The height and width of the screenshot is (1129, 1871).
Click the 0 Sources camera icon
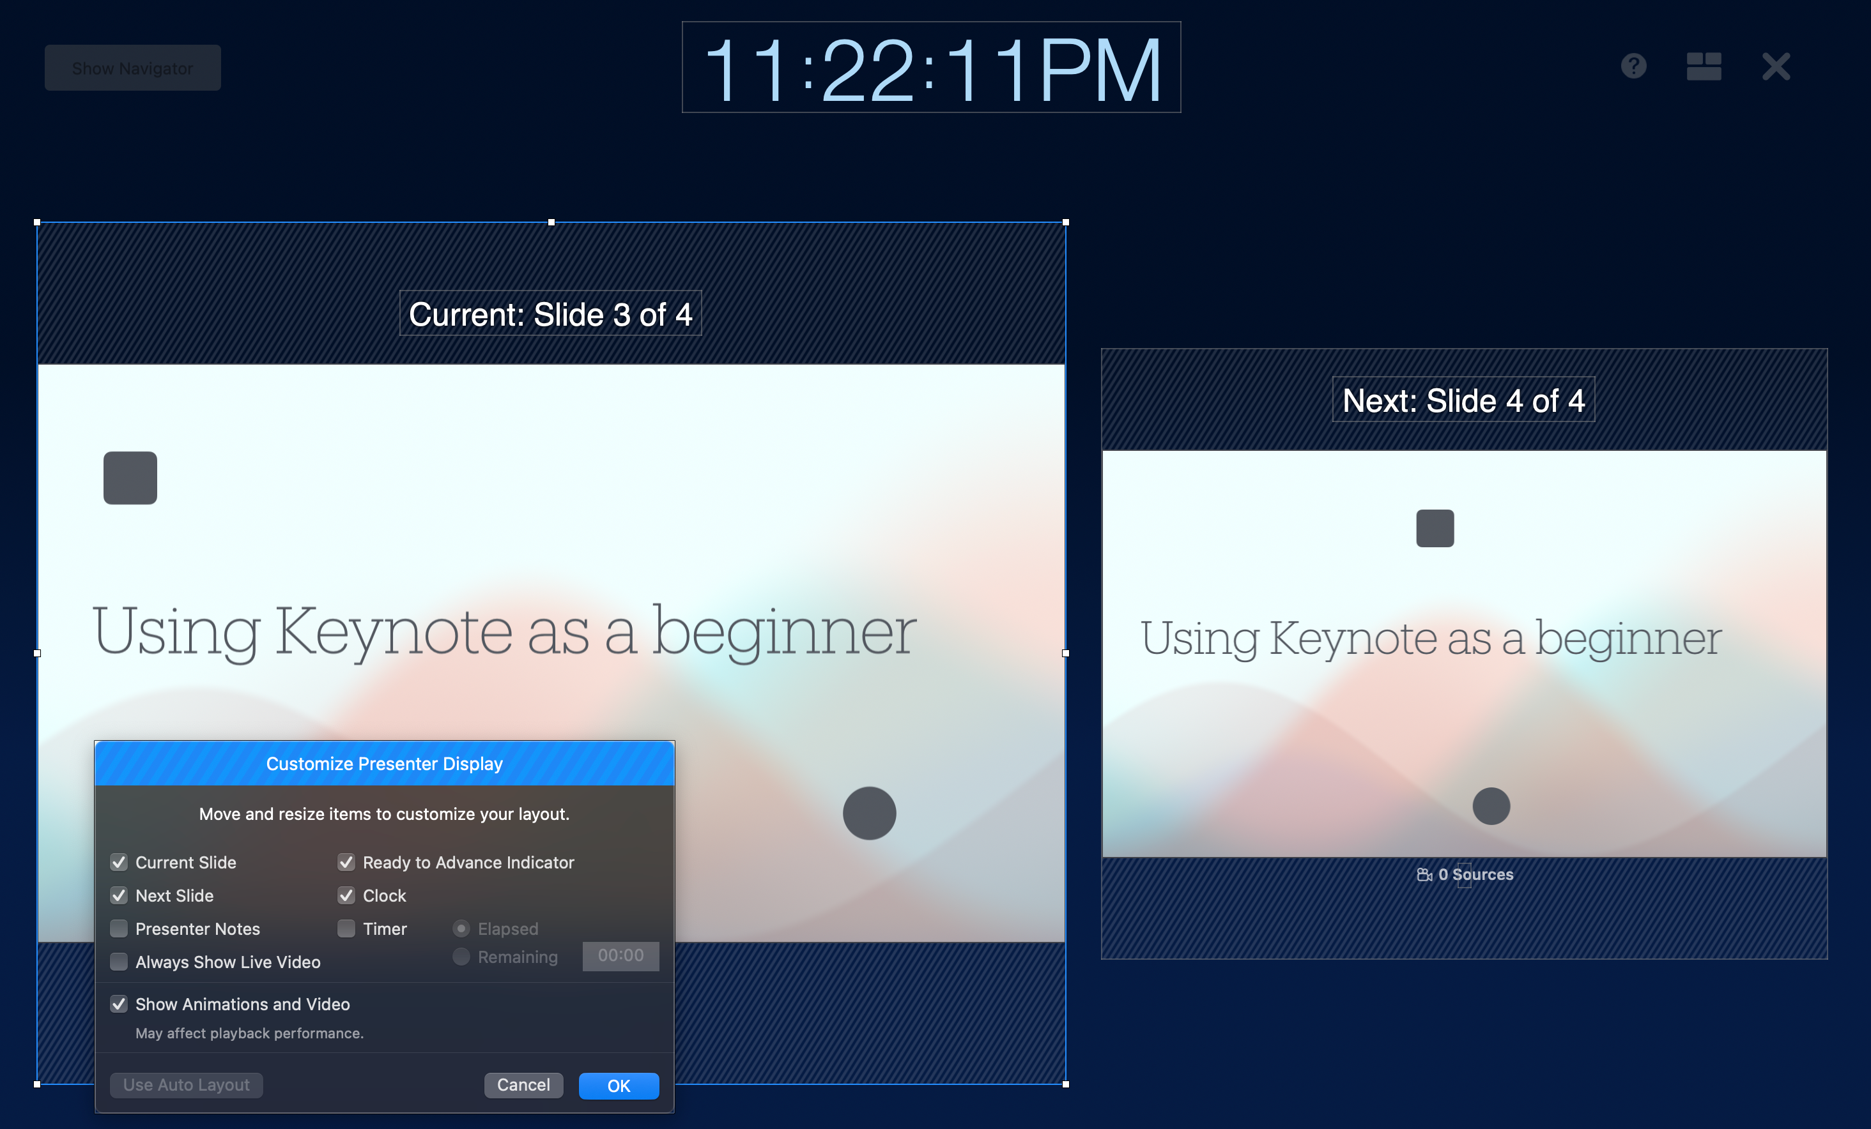1427,874
